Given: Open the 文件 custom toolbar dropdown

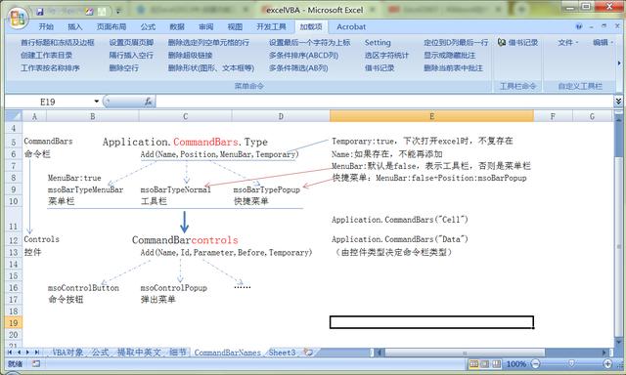Looking at the screenshot, I should pyautogui.click(x=567, y=42).
